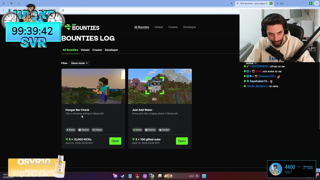Close the Kick browser tab

click(x=277, y=3)
